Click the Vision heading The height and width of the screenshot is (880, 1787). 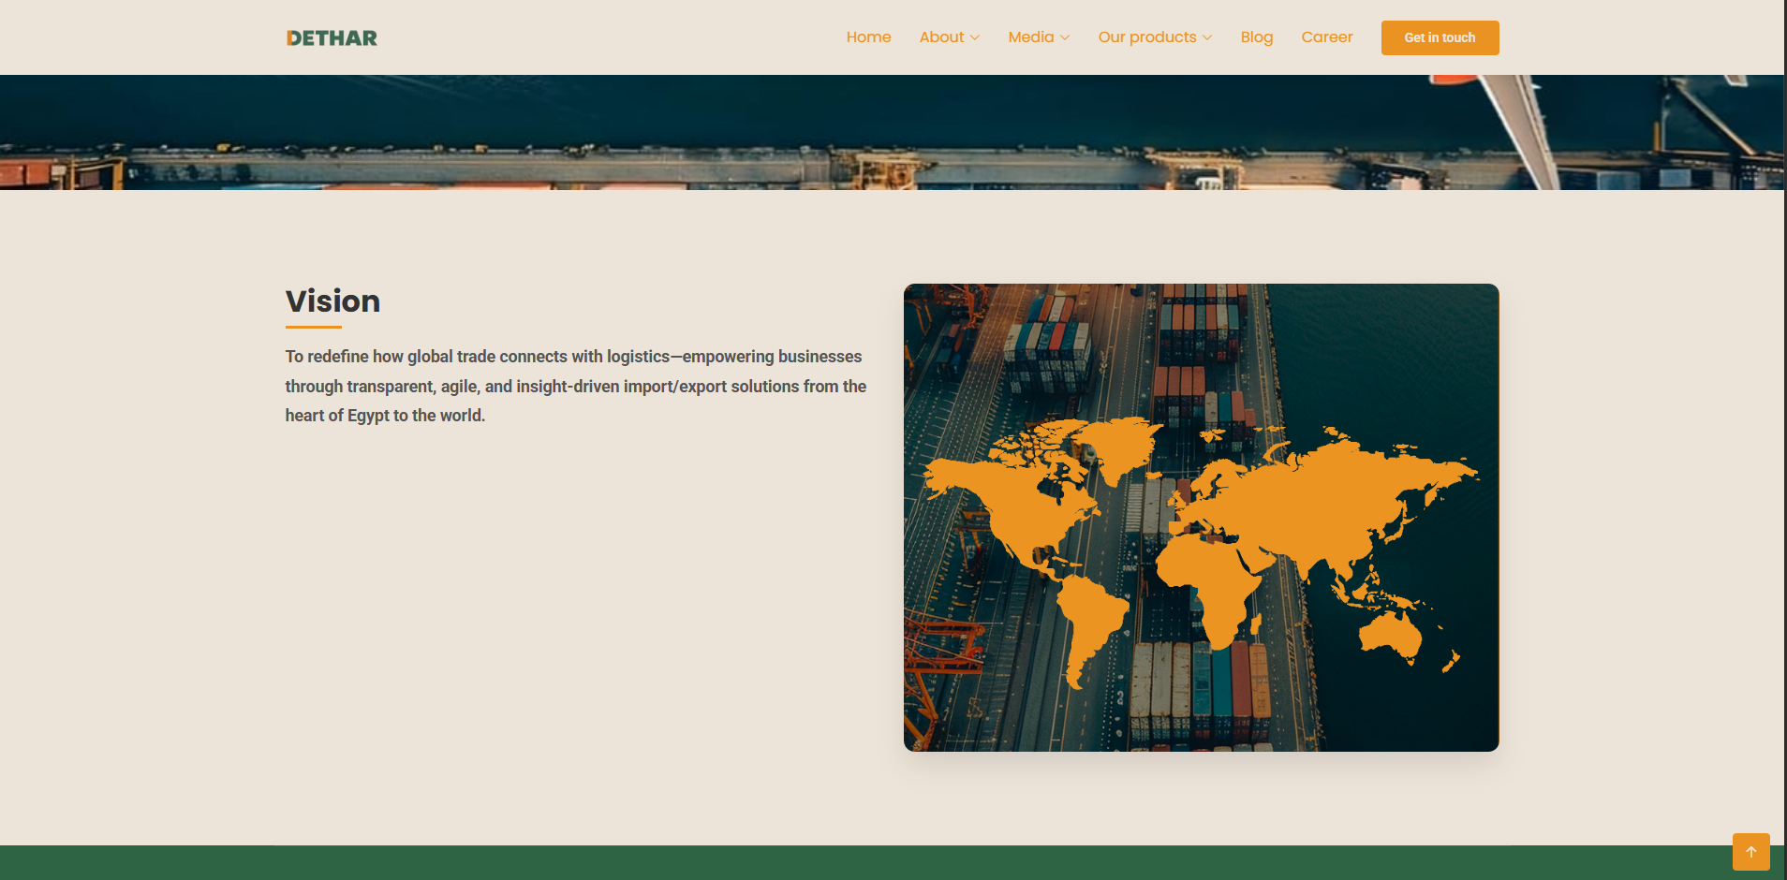332,301
